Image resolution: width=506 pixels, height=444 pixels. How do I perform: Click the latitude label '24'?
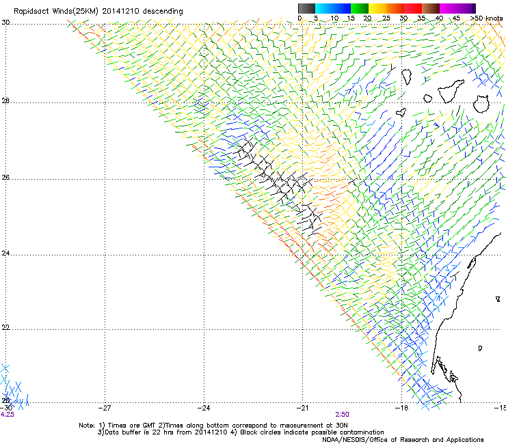[x=5, y=253]
